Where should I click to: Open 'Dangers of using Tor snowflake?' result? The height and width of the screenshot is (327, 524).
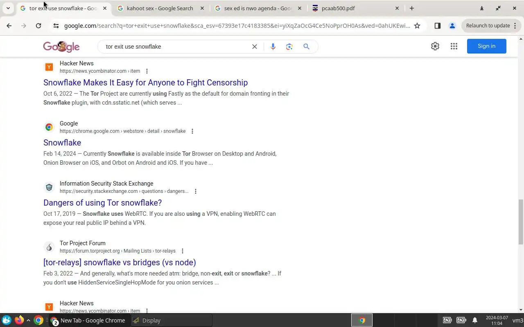pyautogui.click(x=102, y=203)
